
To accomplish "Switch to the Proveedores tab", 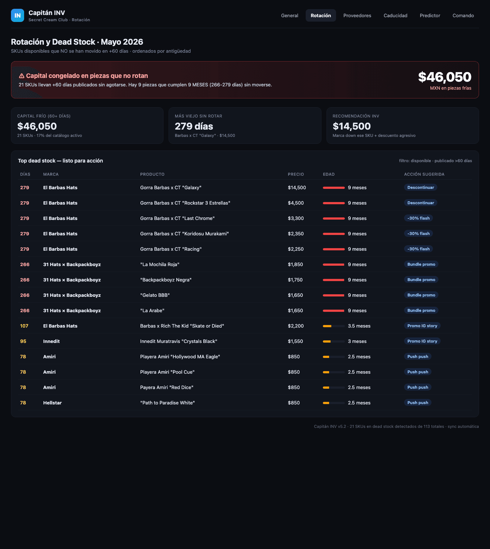I will click(357, 15).
